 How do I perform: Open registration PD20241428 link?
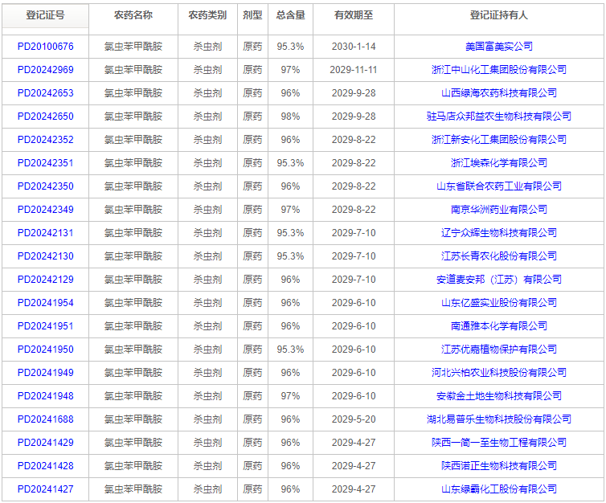(46, 466)
